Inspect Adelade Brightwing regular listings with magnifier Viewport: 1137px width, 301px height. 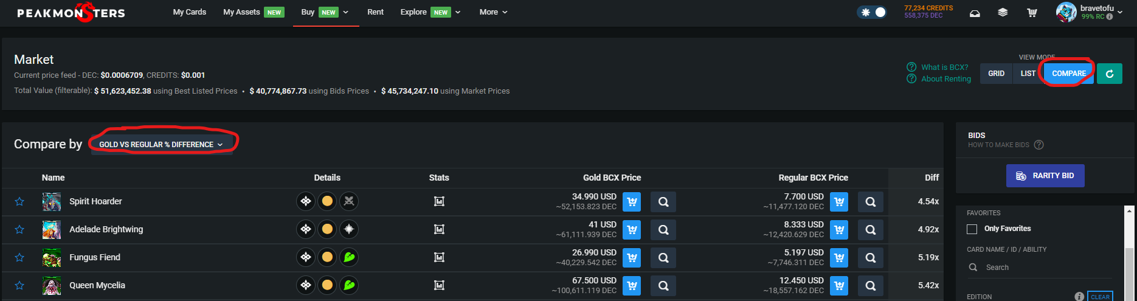tap(871, 230)
